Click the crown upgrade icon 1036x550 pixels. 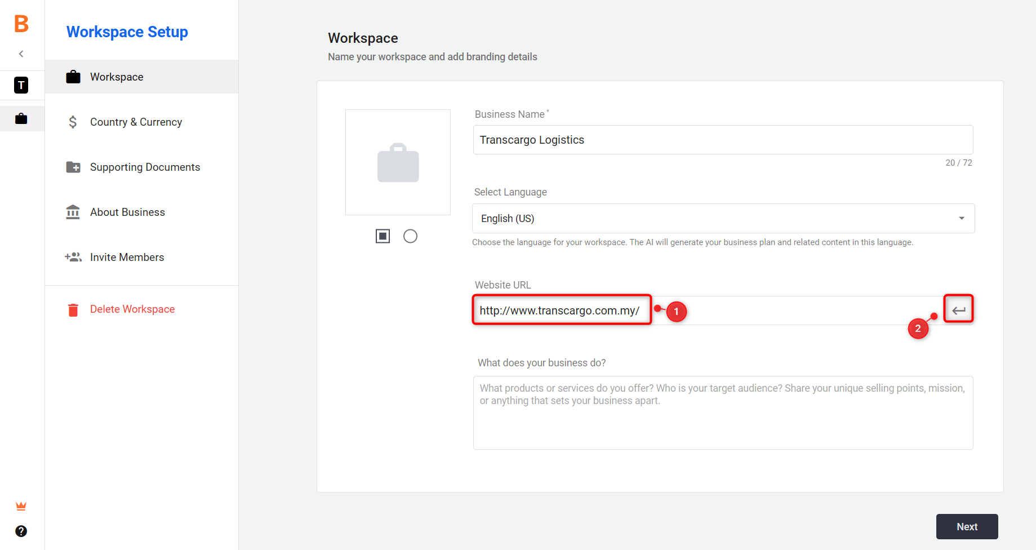(21, 506)
